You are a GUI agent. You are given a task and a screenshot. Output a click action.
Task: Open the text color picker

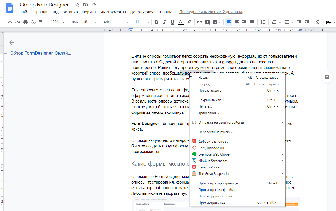pos(181,22)
